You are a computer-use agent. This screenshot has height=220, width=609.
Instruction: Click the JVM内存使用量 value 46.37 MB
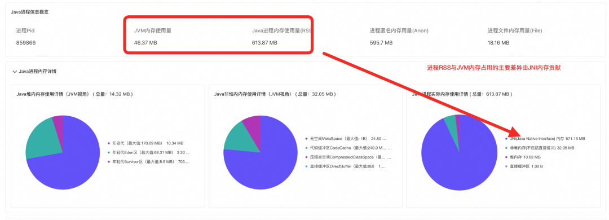click(x=145, y=43)
